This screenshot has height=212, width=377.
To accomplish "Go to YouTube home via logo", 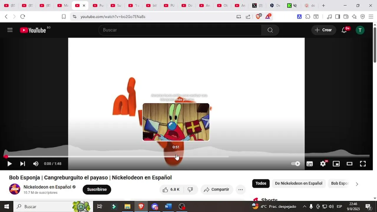I will (33, 30).
